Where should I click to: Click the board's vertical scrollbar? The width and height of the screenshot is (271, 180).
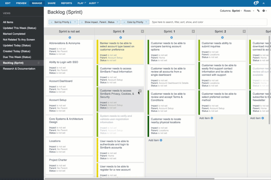269,80
